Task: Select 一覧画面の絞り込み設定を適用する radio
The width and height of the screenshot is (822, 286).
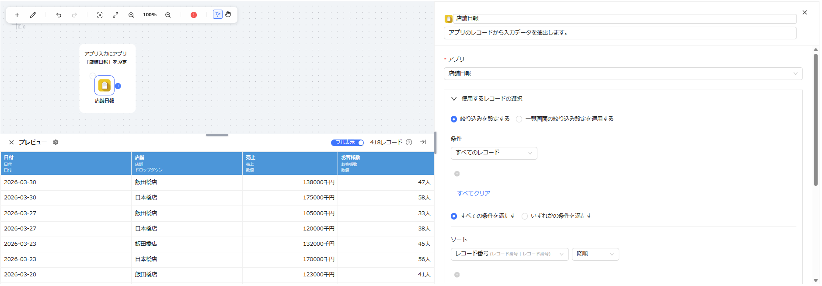Action: 519,119
